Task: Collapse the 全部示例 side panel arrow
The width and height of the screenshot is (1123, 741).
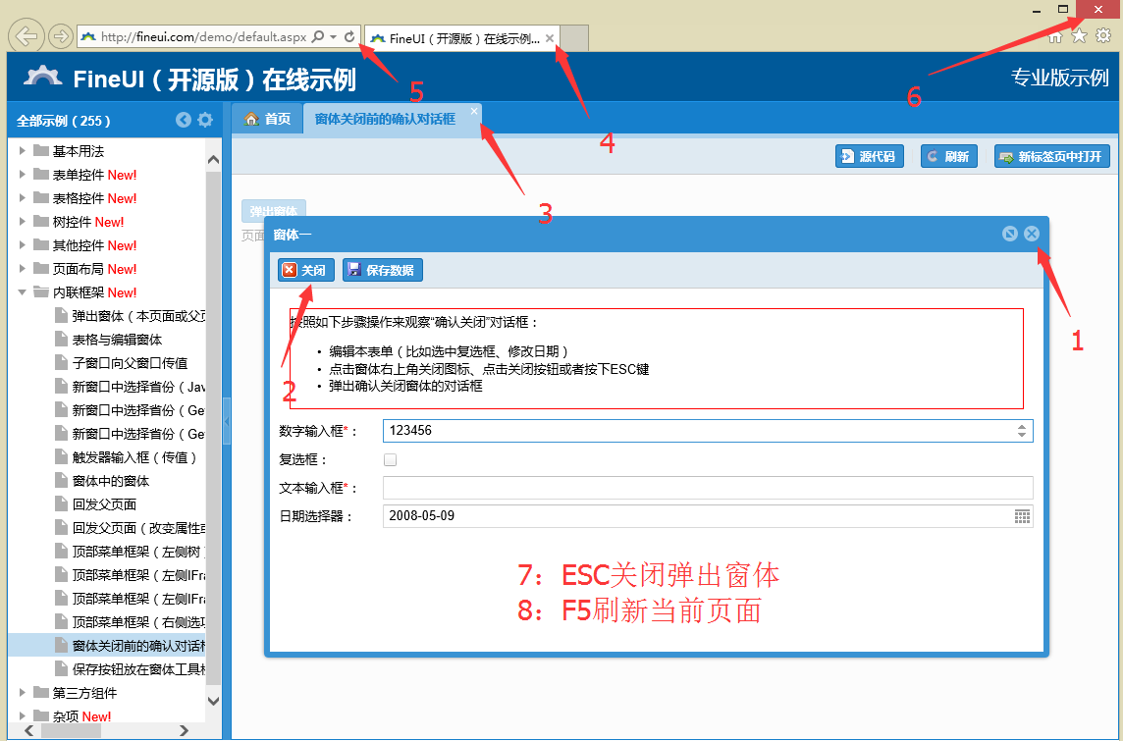Action: click(184, 120)
